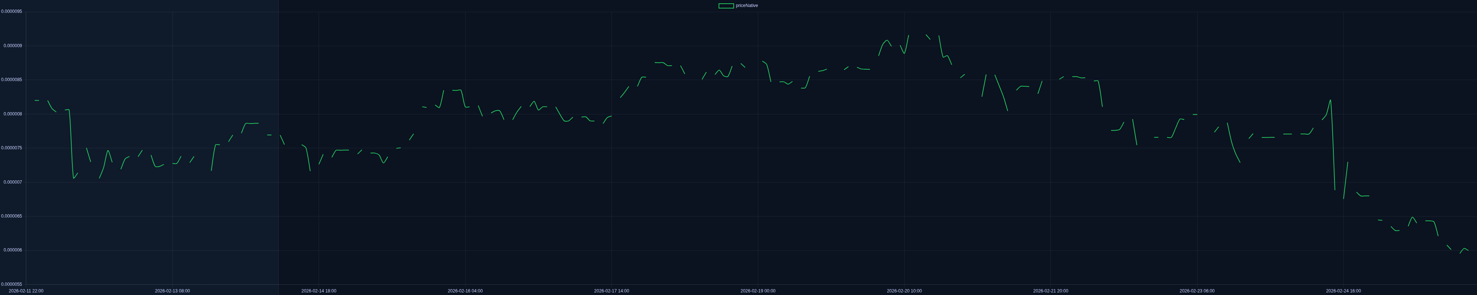Viewport: 1477px width, 295px height.
Task: Click the 0.000006 y-axis label
Action: 13,250
